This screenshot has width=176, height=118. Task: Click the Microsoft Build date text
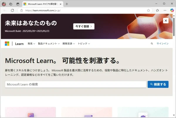click(27, 31)
